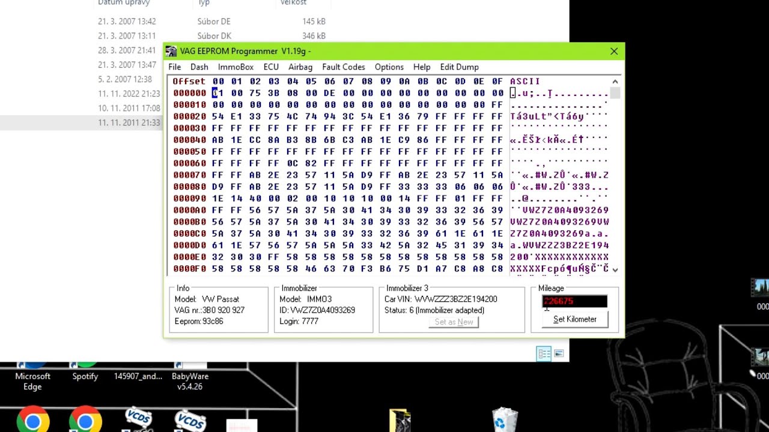Click ASCII text VWZ7Z0A4093269 in row 0000A0
Viewport: 769px width, 432px height.
(x=565, y=210)
